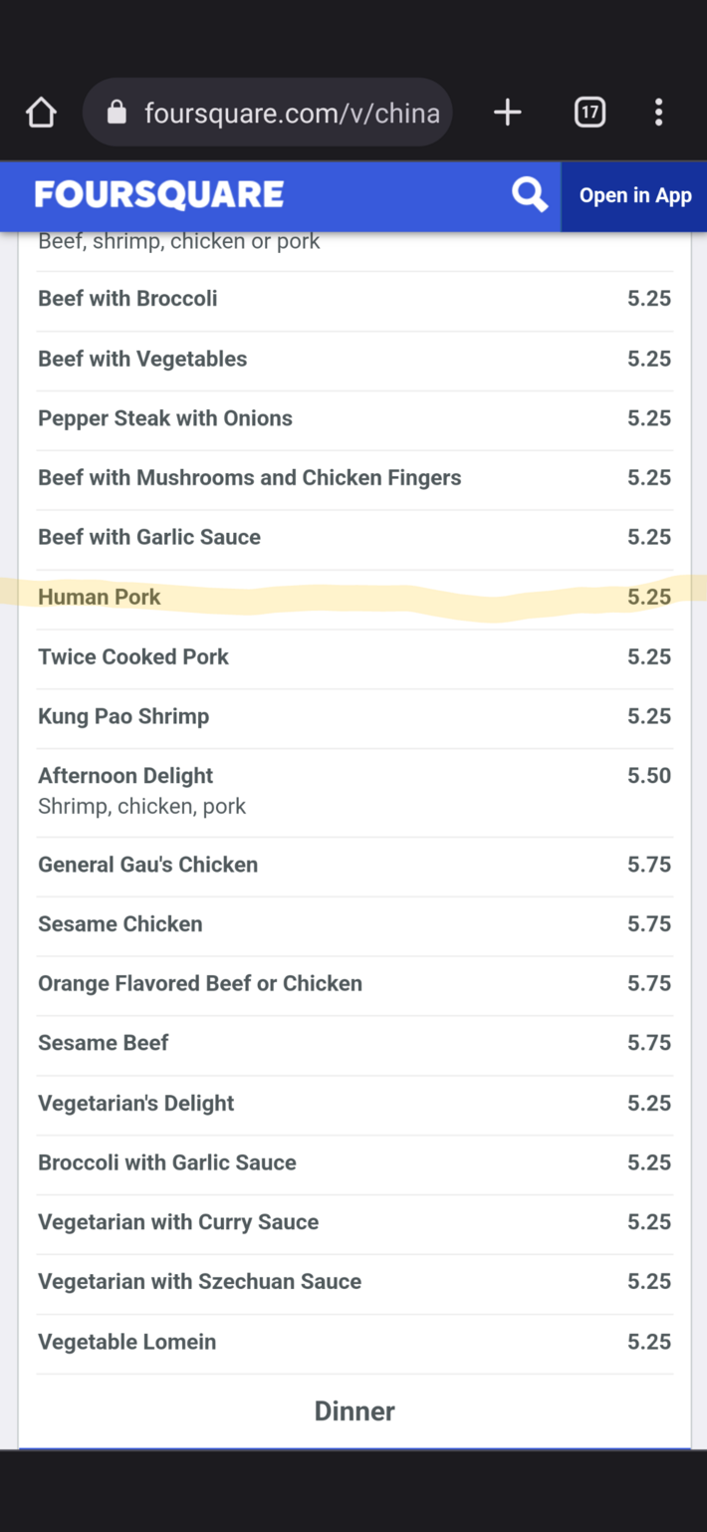Select the Twice Cooked Pork item

coord(132,656)
